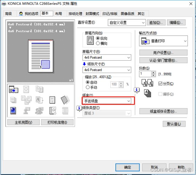
Task: Open the 原稿尺寸 original size dropdown
Action: 107,58
